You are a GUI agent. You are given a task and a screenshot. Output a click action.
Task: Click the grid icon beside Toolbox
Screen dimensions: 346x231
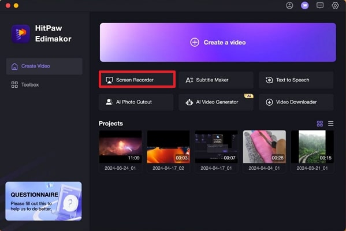click(14, 85)
